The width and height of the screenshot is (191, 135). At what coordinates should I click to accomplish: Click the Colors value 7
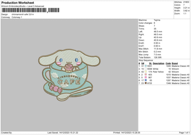coord(184,5)
